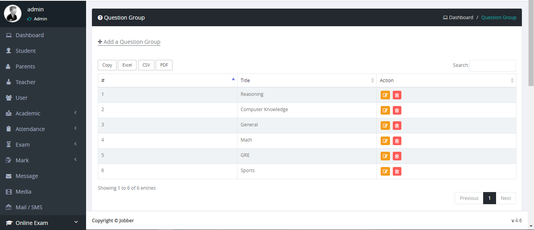Delete the Sports question group
534x230 pixels.
point(397,171)
